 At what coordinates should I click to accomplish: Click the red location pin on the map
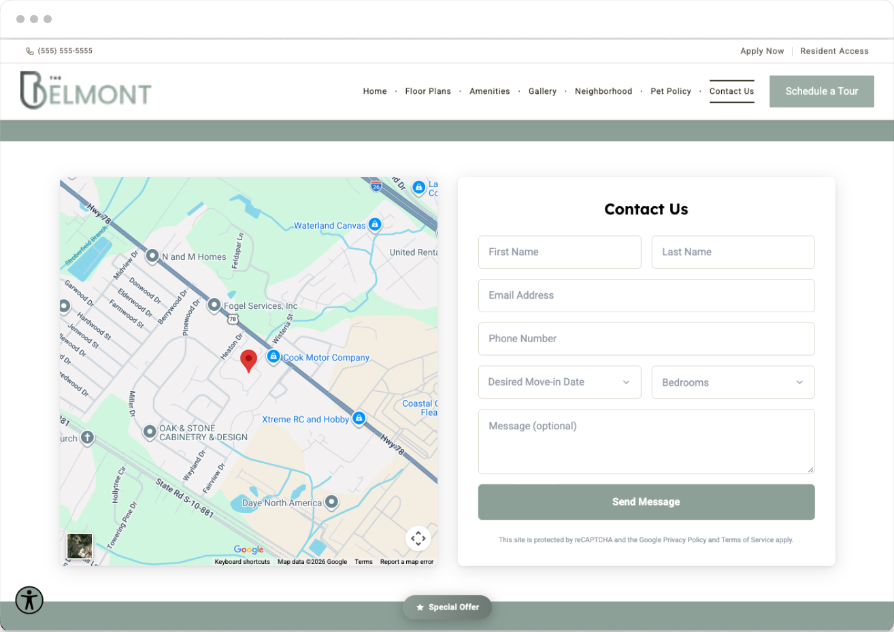click(x=249, y=361)
